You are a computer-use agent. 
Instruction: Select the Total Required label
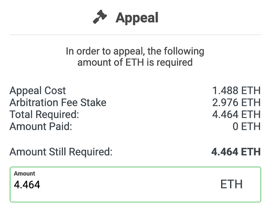pyautogui.click(x=44, y=114)
